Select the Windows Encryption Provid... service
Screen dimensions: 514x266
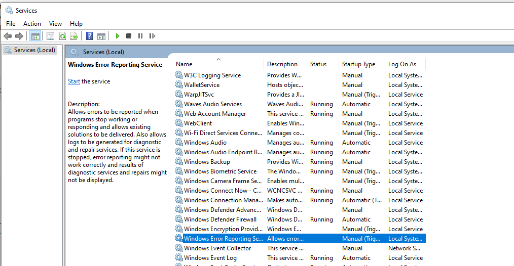[223, 229]
